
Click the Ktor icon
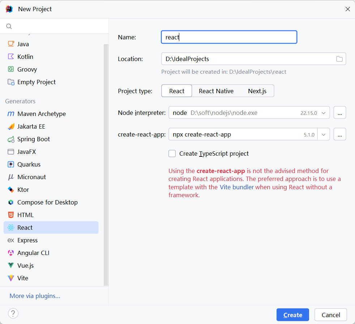pyautogui.click(x=11, y=190)
